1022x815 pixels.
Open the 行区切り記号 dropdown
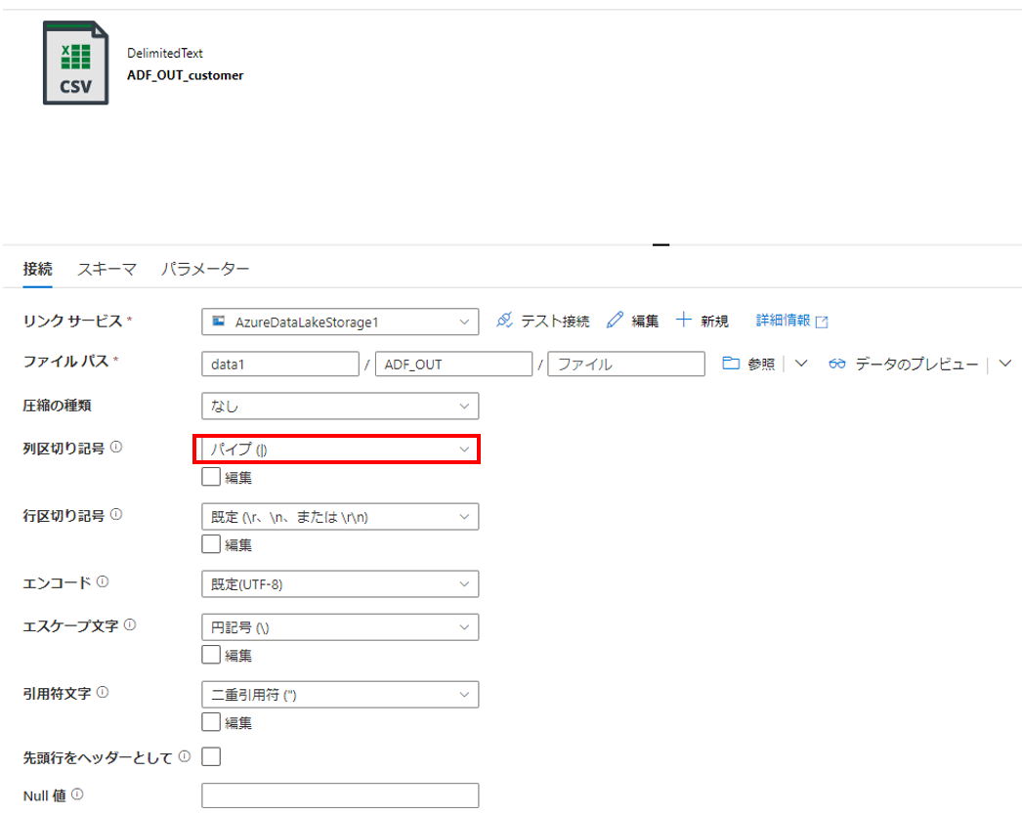pos(340,516)
